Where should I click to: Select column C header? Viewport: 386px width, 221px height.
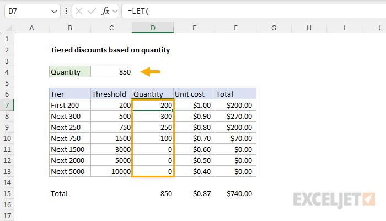[111, 28]
